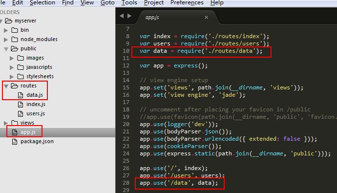
Task: Collapse the public folder
Action: pyautogui.click(x=6, y=49)
